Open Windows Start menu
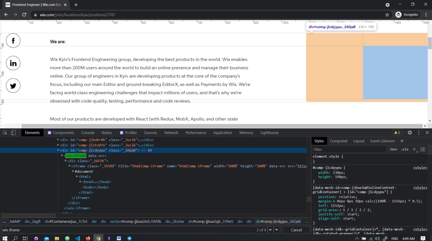Screen dimensions: 432x241 tap(5, 238)
